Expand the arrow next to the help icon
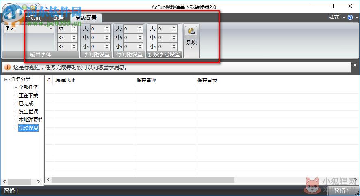This screenshot has height=196, width=360. tap(357, 17)
